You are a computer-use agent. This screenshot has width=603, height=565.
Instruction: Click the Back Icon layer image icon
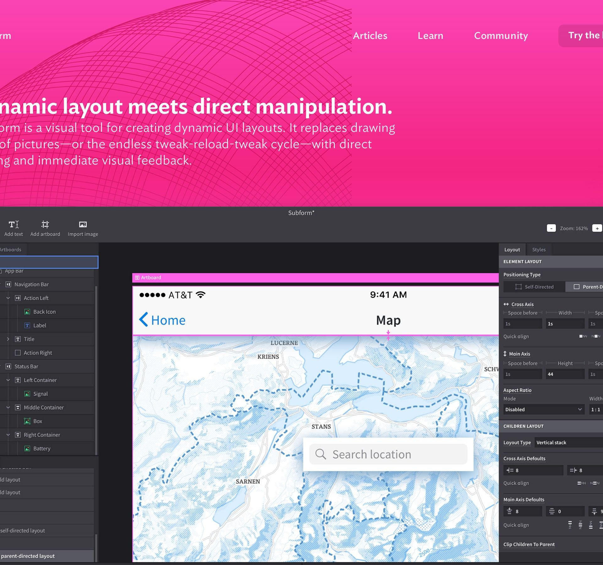[x=27, y=312]
